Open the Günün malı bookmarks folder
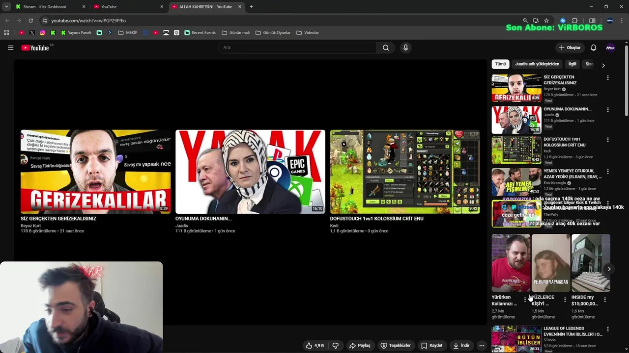 pos(235,33)
